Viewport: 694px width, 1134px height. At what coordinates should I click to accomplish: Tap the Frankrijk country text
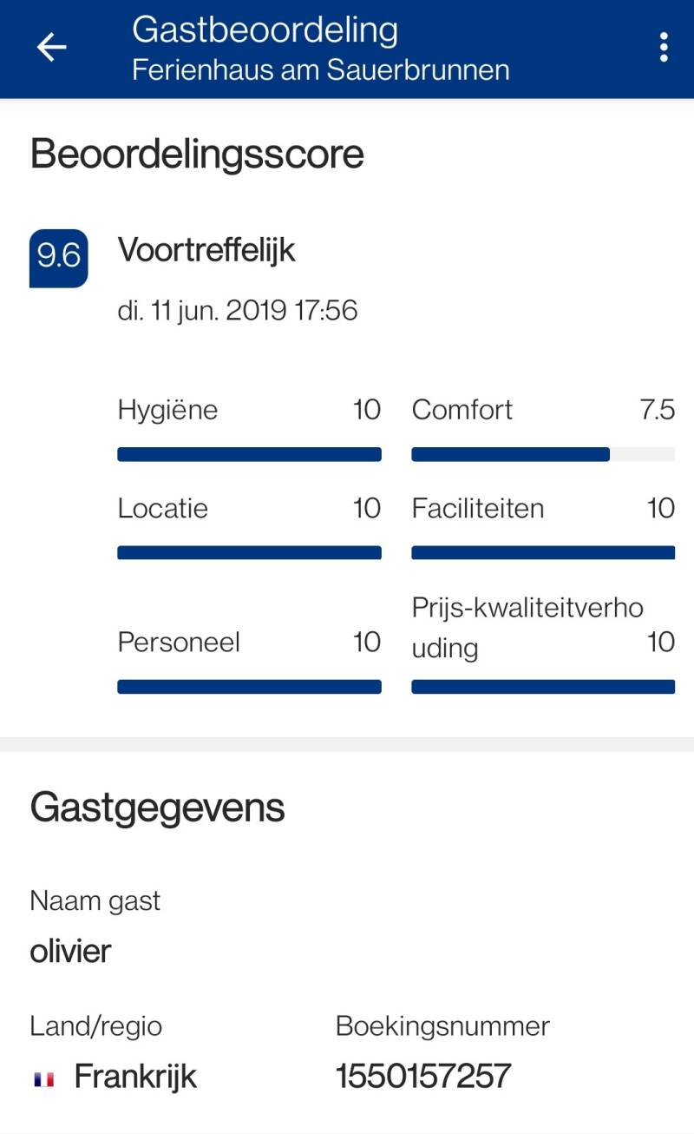[135, 1077]
